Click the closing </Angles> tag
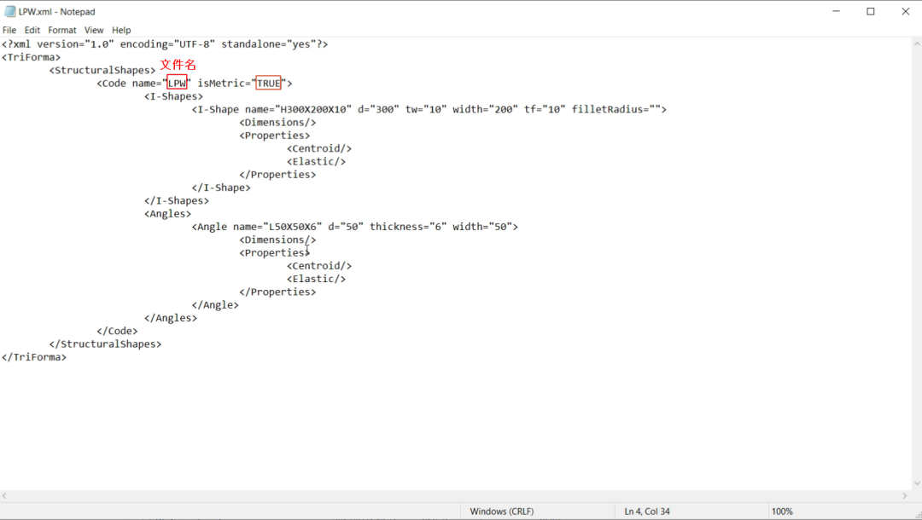 point(171,318)
